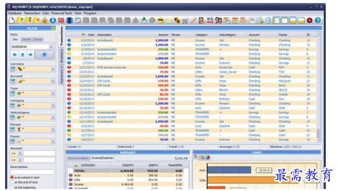Click the green up arrow export icon
The width and height of the screenshot is (337, 191).
(144, 21)
